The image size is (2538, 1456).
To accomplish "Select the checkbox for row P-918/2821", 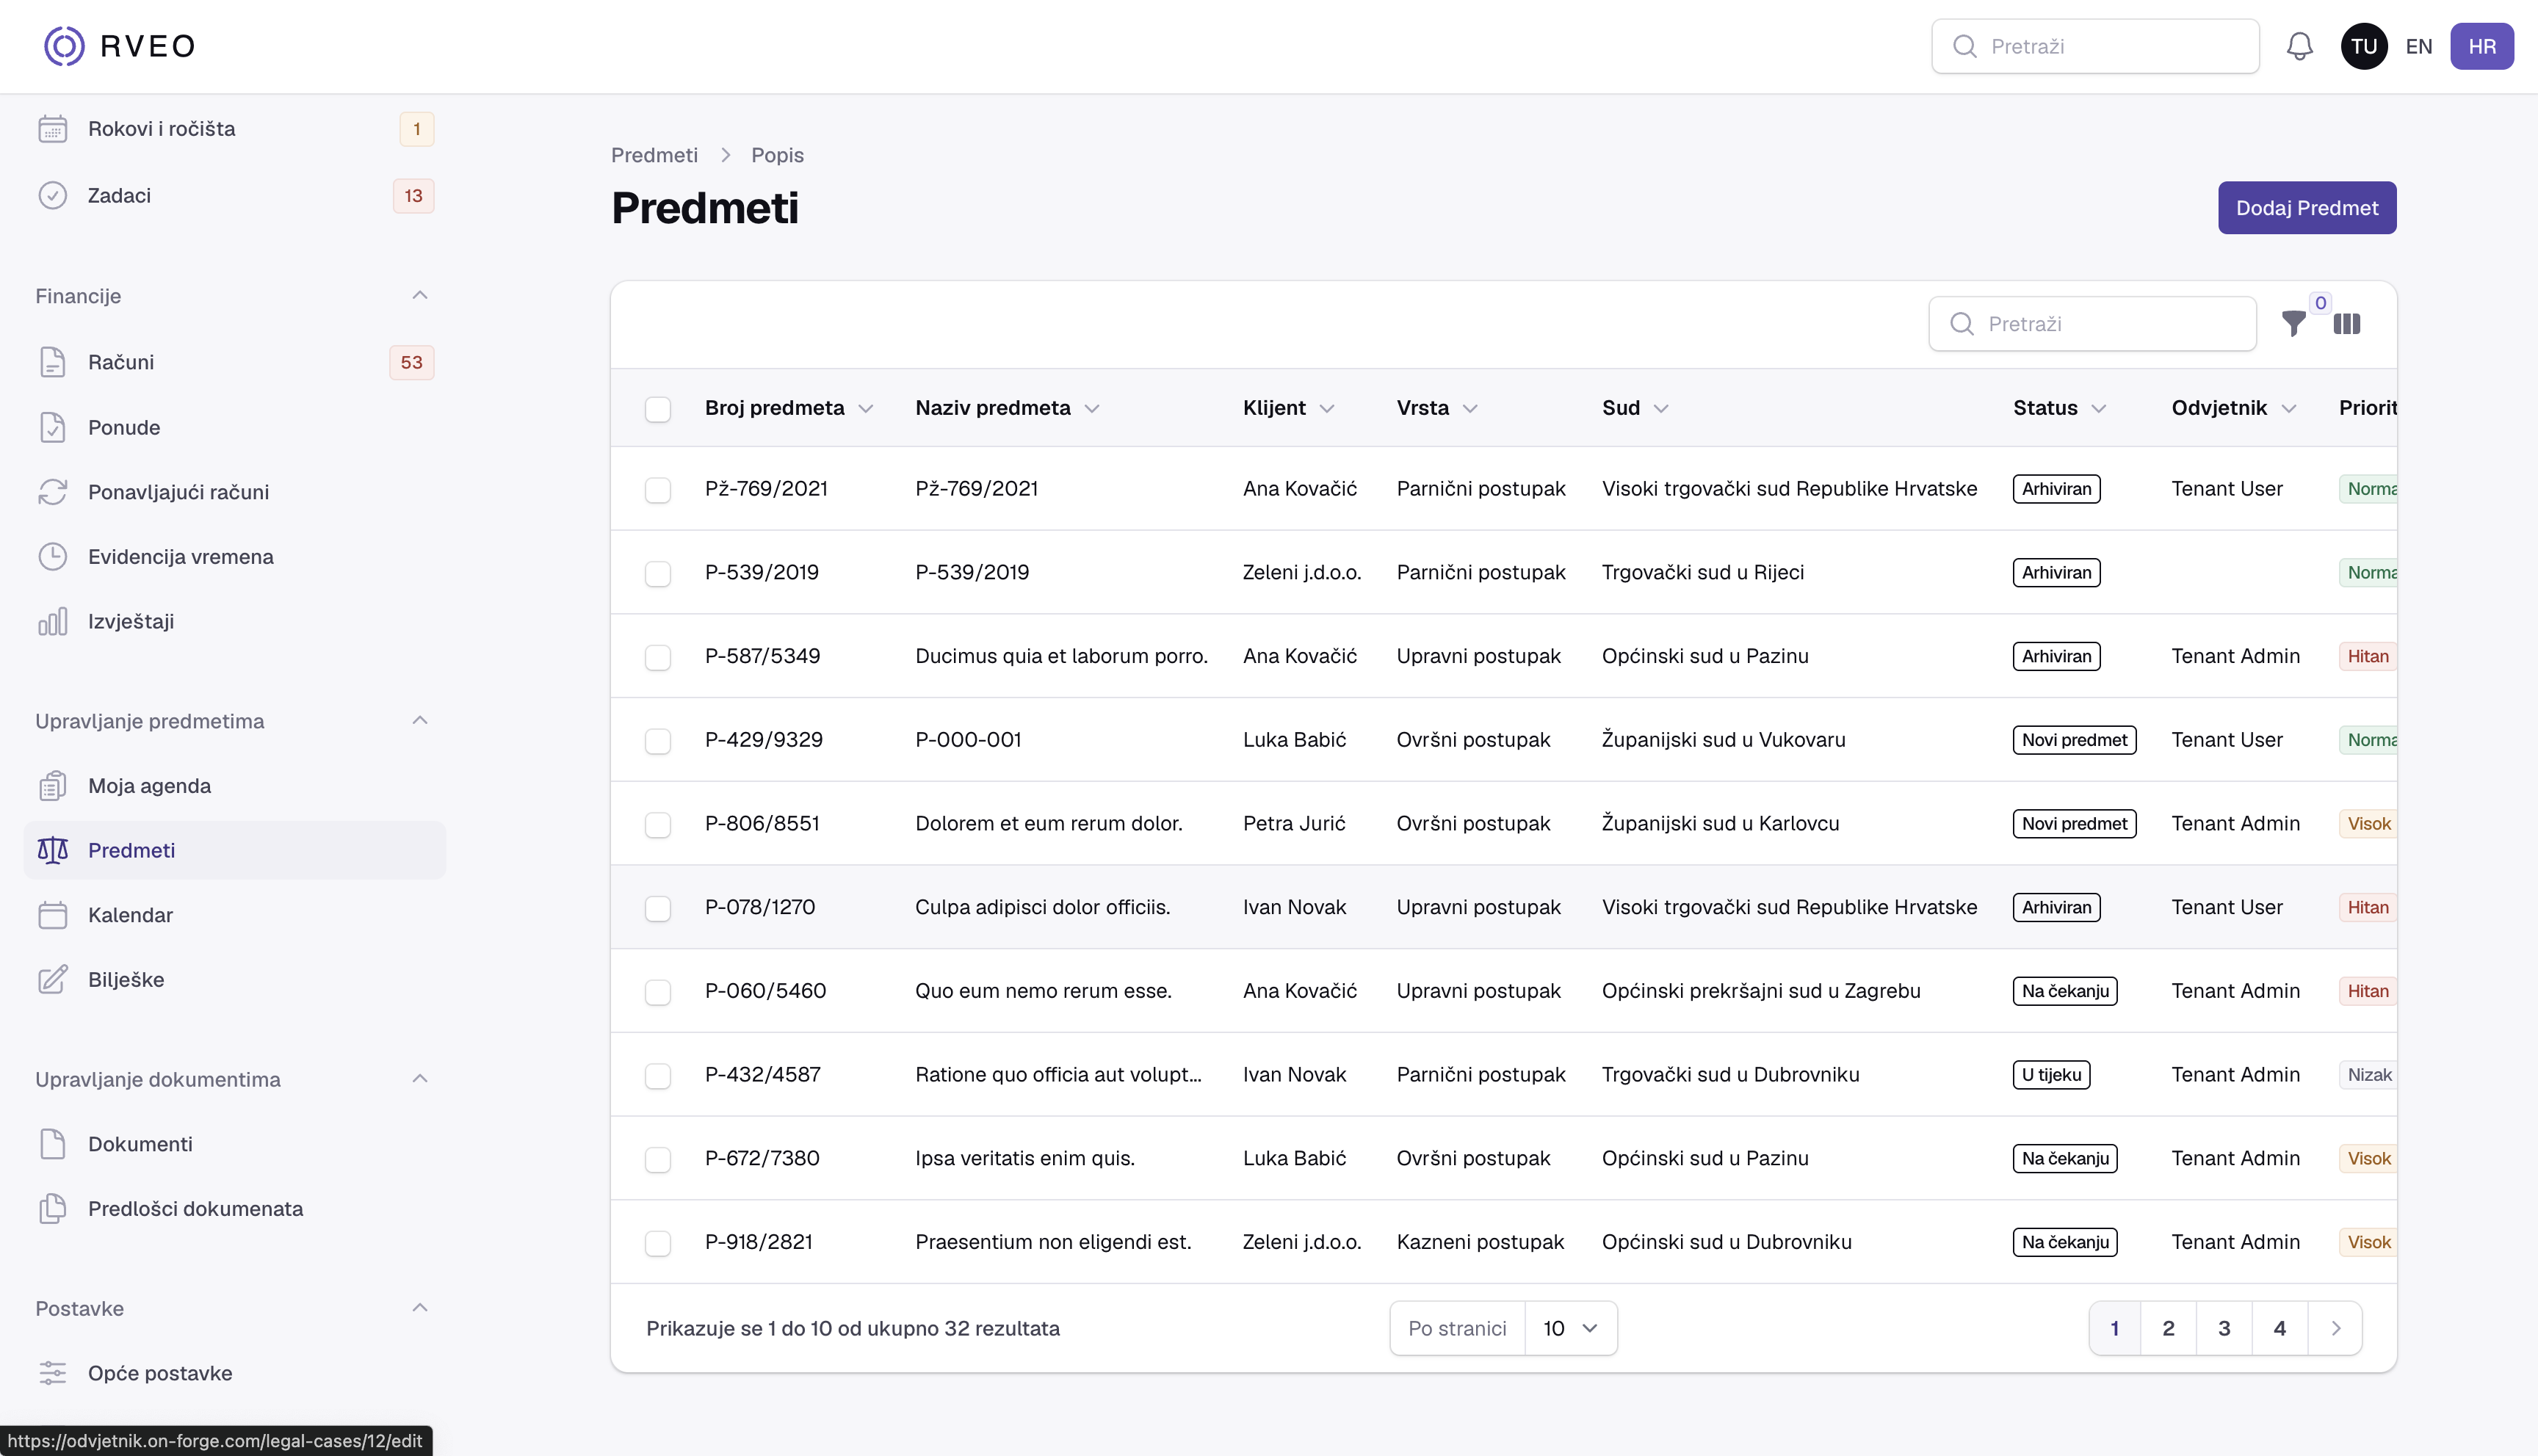I will pos(658,1243).
